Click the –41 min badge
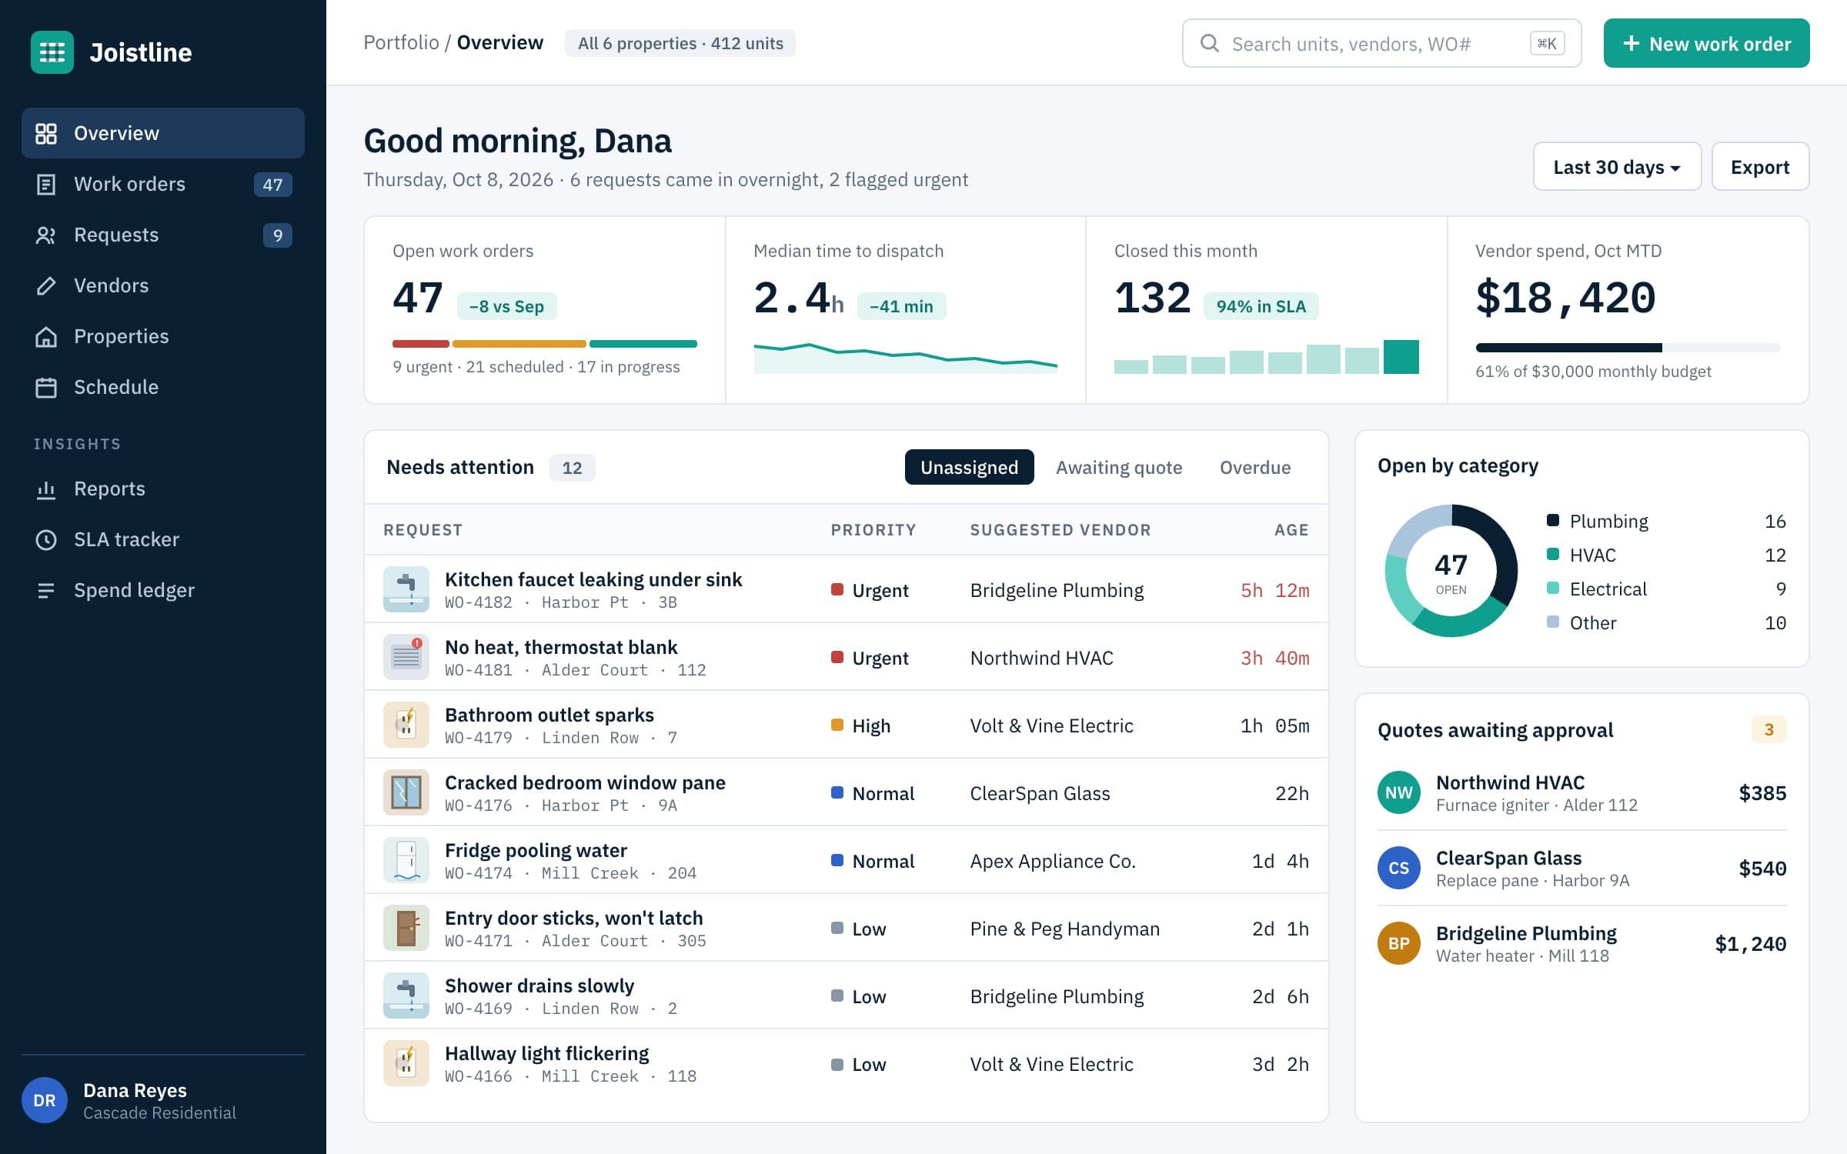Viewport: 1847px width, 1154px height. click(901, 306)
